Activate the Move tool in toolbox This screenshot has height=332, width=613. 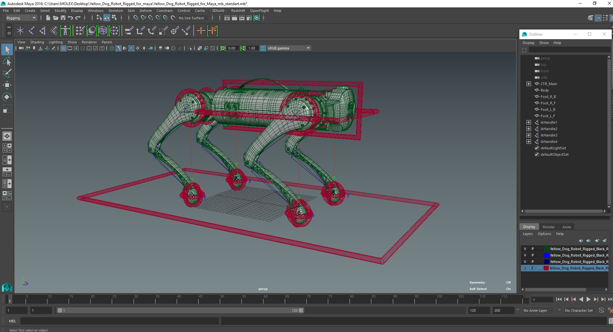coord(7,85)
